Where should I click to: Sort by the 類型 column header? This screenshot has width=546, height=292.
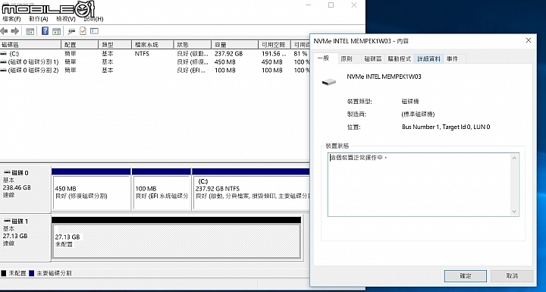tap(115, 45)
